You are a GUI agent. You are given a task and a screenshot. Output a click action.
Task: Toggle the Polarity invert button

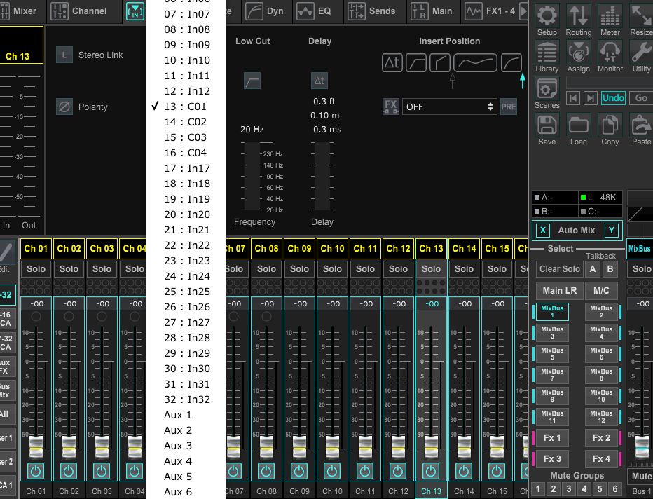[64, 107]
